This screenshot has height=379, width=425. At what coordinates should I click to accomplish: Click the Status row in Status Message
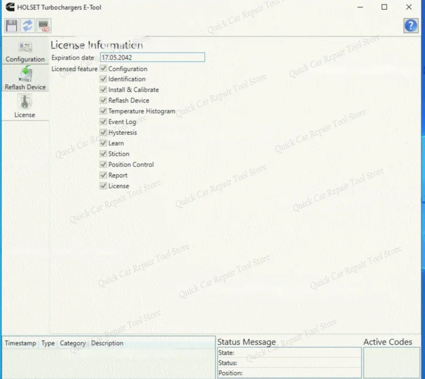(289, 363)
